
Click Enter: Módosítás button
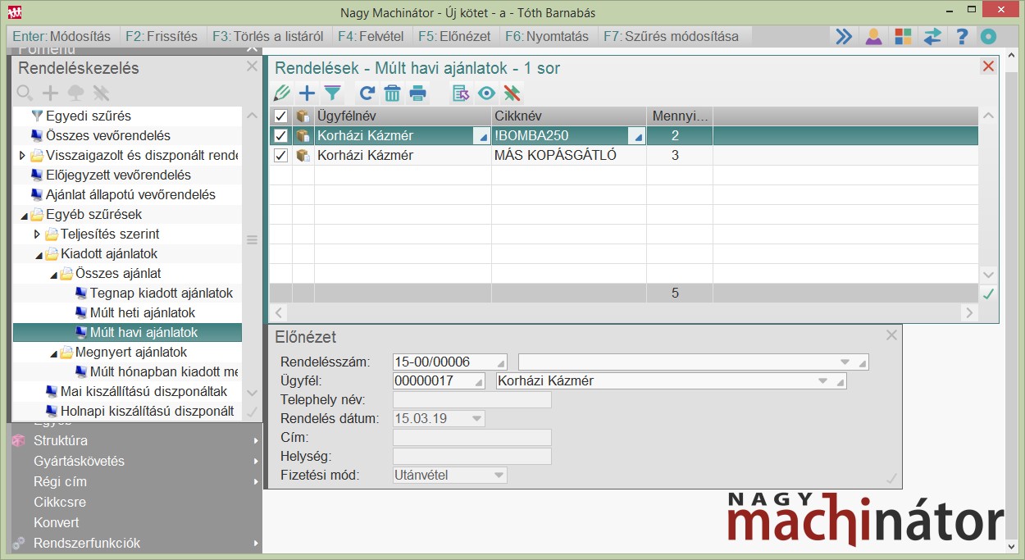[x=61, y=36]
